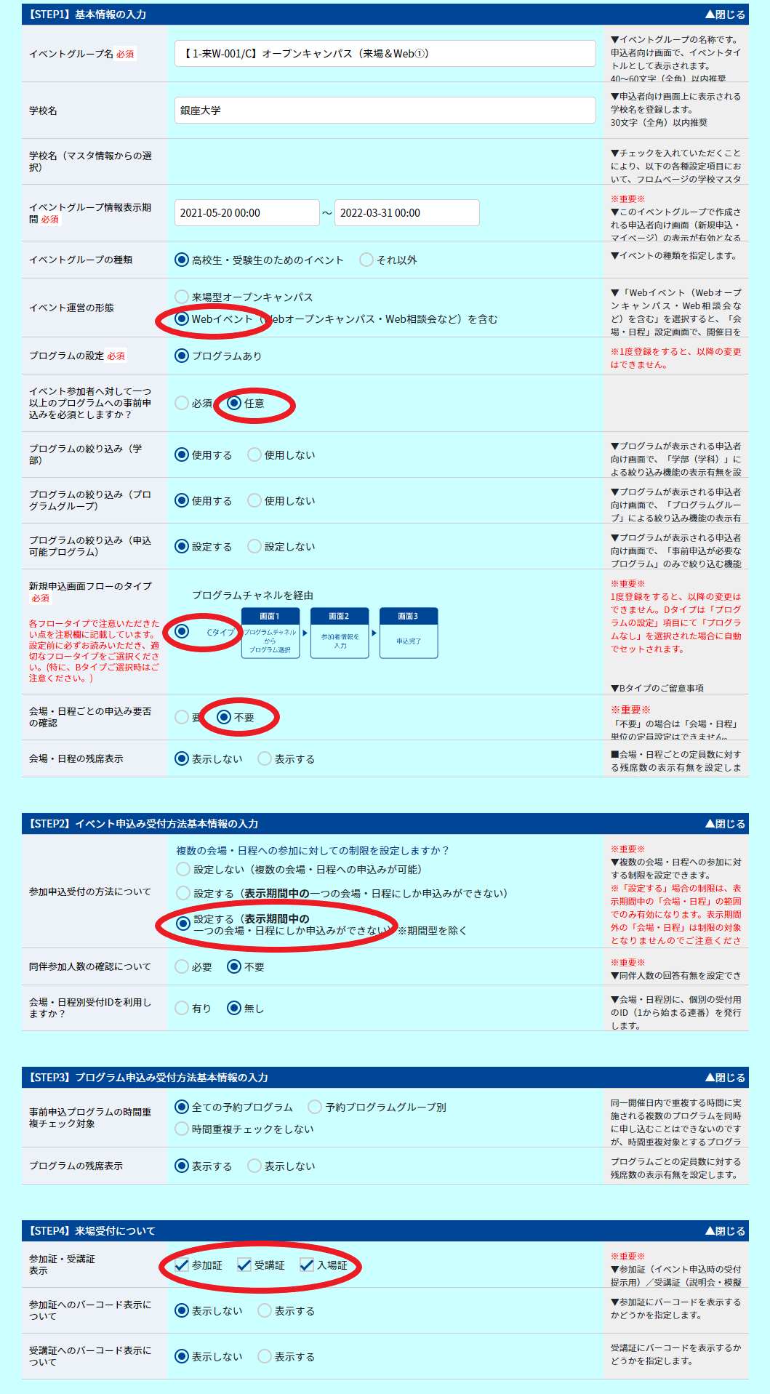Choose 表示しない for 会場・日程の残席表示
Image resolution: width=770 pixels, height=1394 pixels.
click(183, 758)
